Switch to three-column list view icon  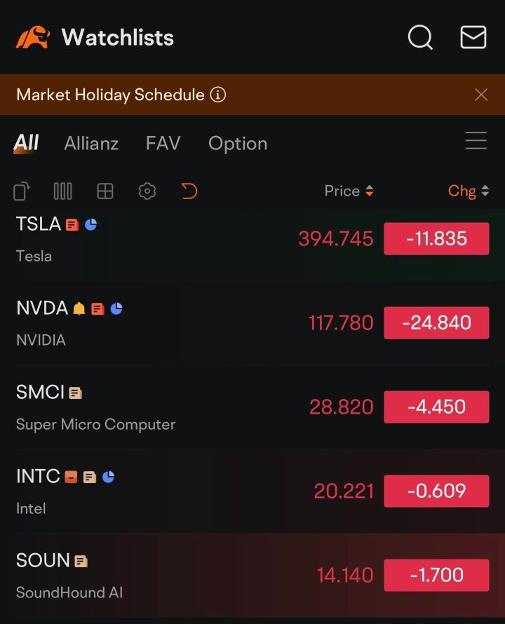(62, 191)
